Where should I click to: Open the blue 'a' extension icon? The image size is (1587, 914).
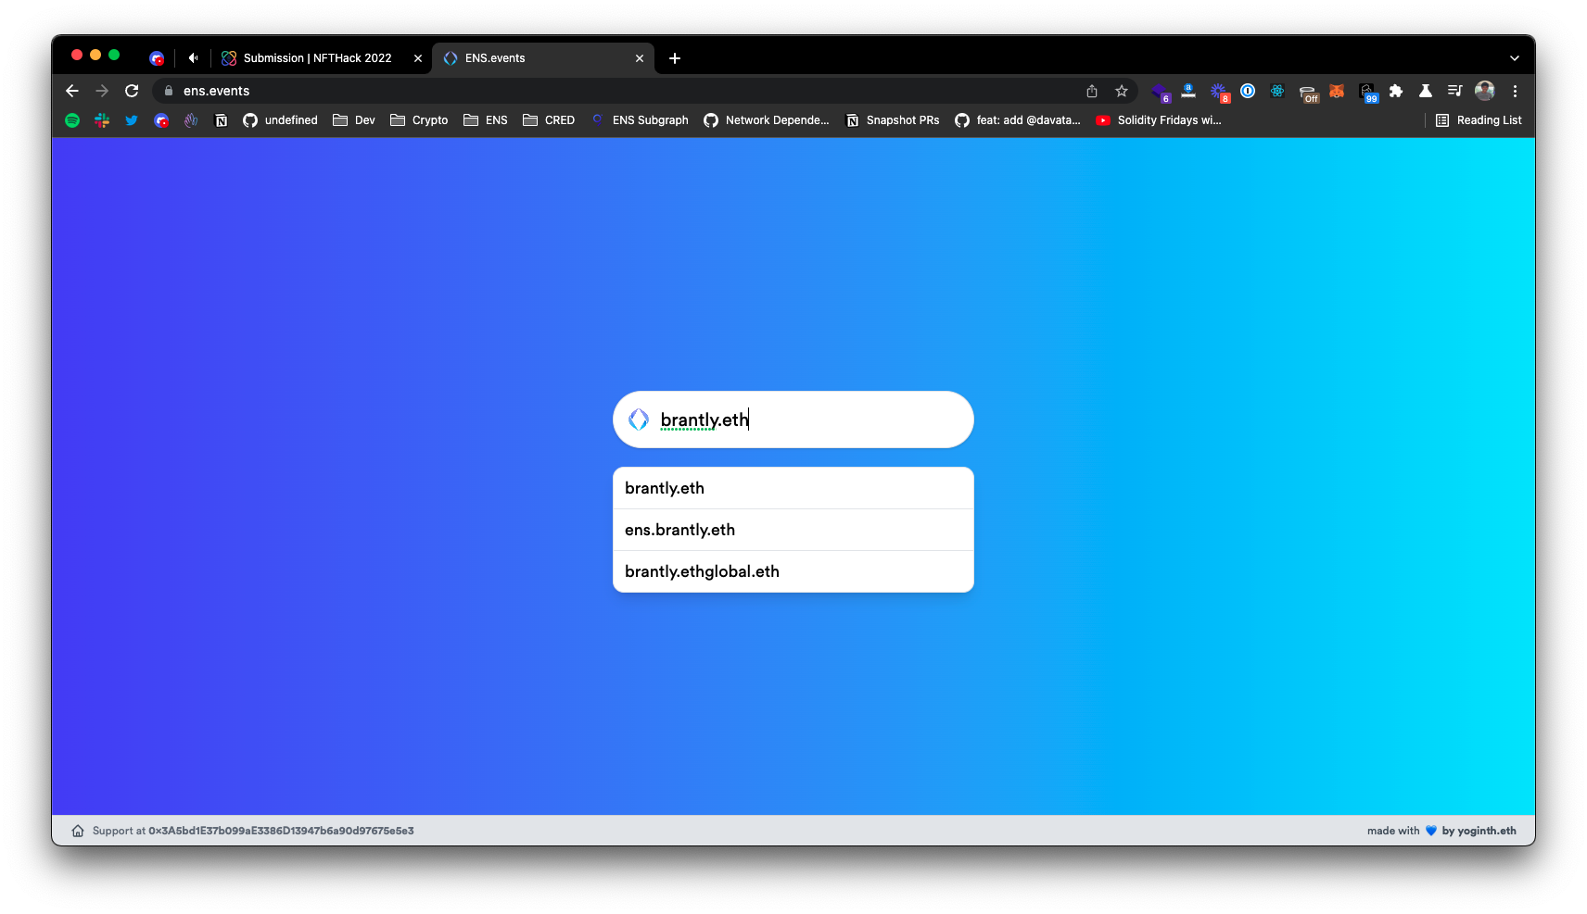point(1188,91)
